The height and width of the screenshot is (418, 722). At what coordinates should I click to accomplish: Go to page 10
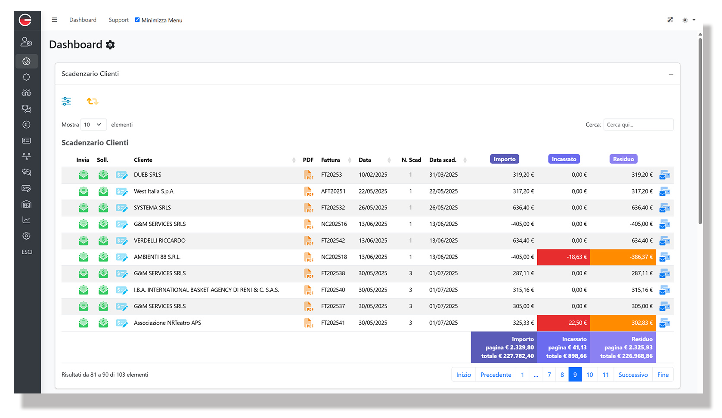coord(590,375)
